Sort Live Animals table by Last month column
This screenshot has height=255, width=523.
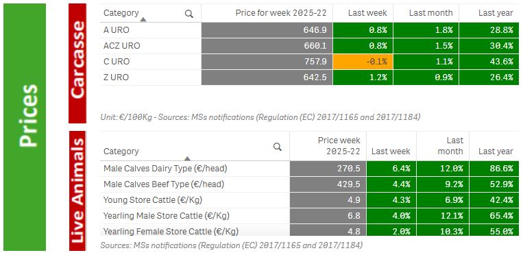[x=450, y=146]
